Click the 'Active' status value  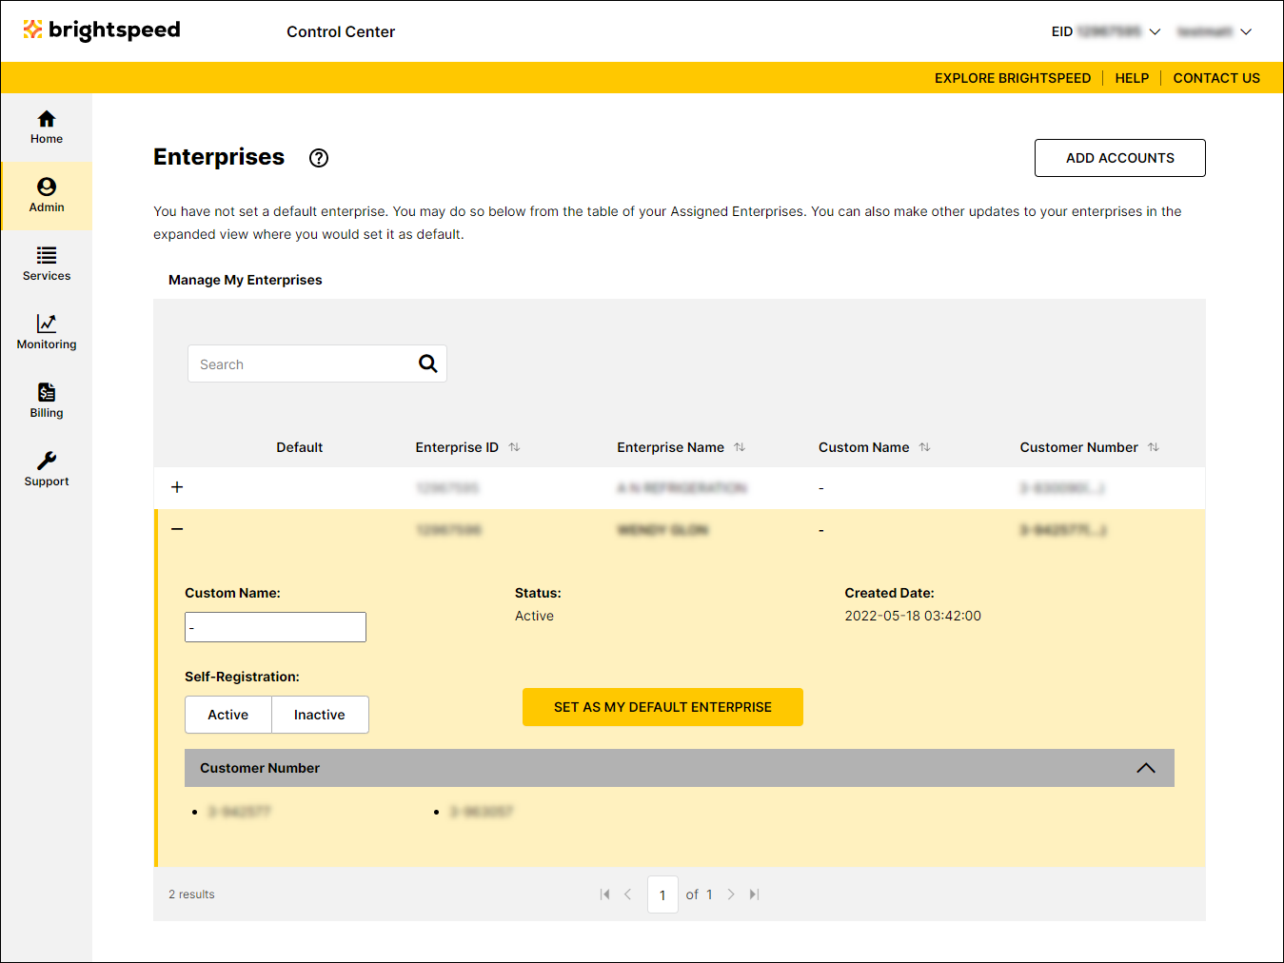534,616
